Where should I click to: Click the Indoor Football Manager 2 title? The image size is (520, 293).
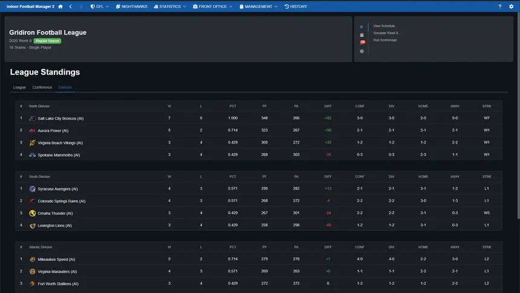30,6
